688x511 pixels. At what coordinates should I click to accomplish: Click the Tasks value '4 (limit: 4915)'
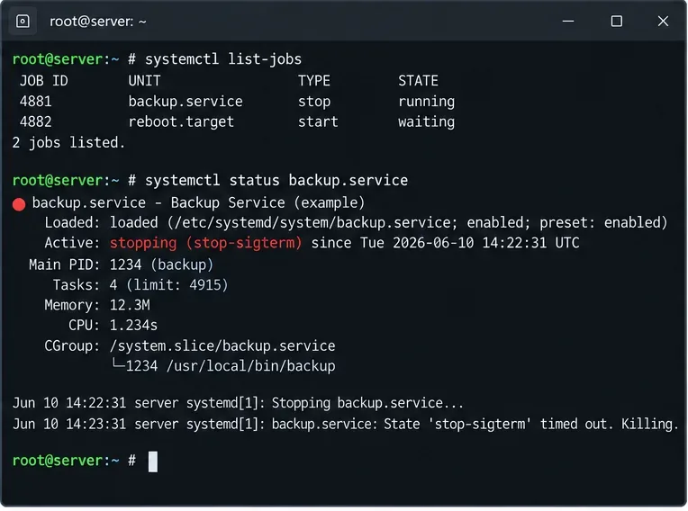tap(169, 285)
